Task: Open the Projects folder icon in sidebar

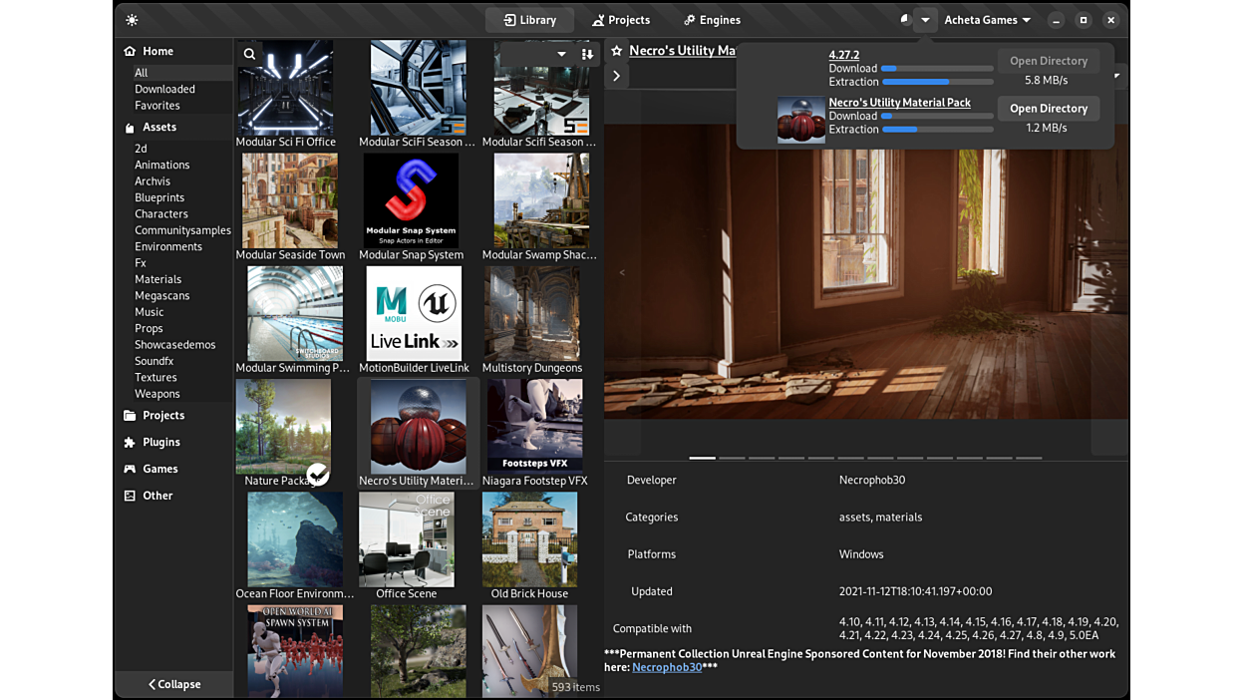Action: 129,415
